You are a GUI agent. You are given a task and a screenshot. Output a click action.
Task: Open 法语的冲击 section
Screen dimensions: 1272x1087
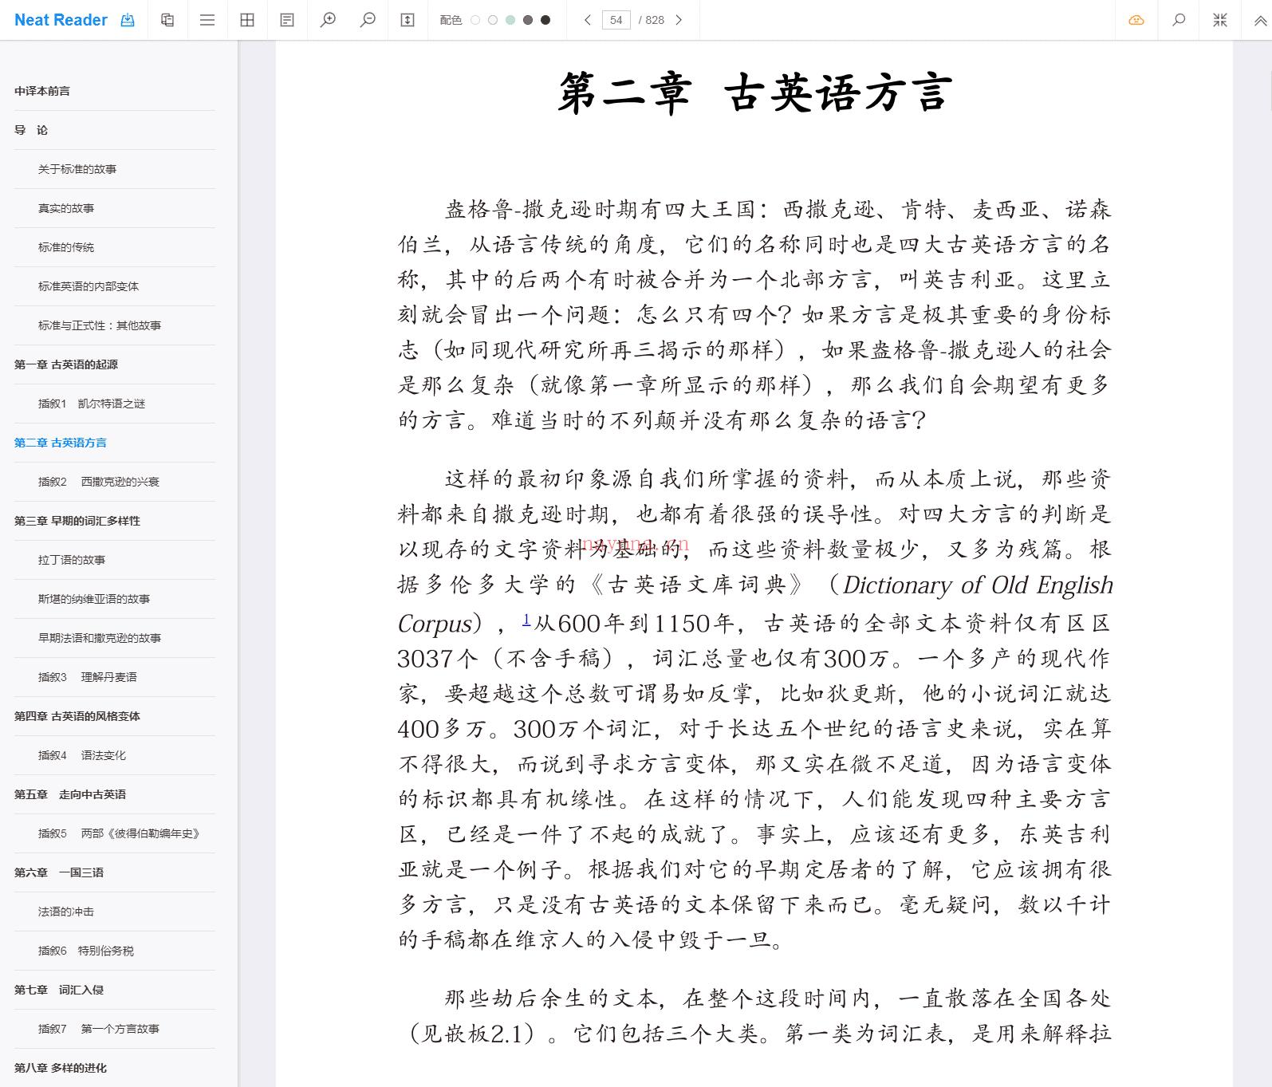pos(66,912)
